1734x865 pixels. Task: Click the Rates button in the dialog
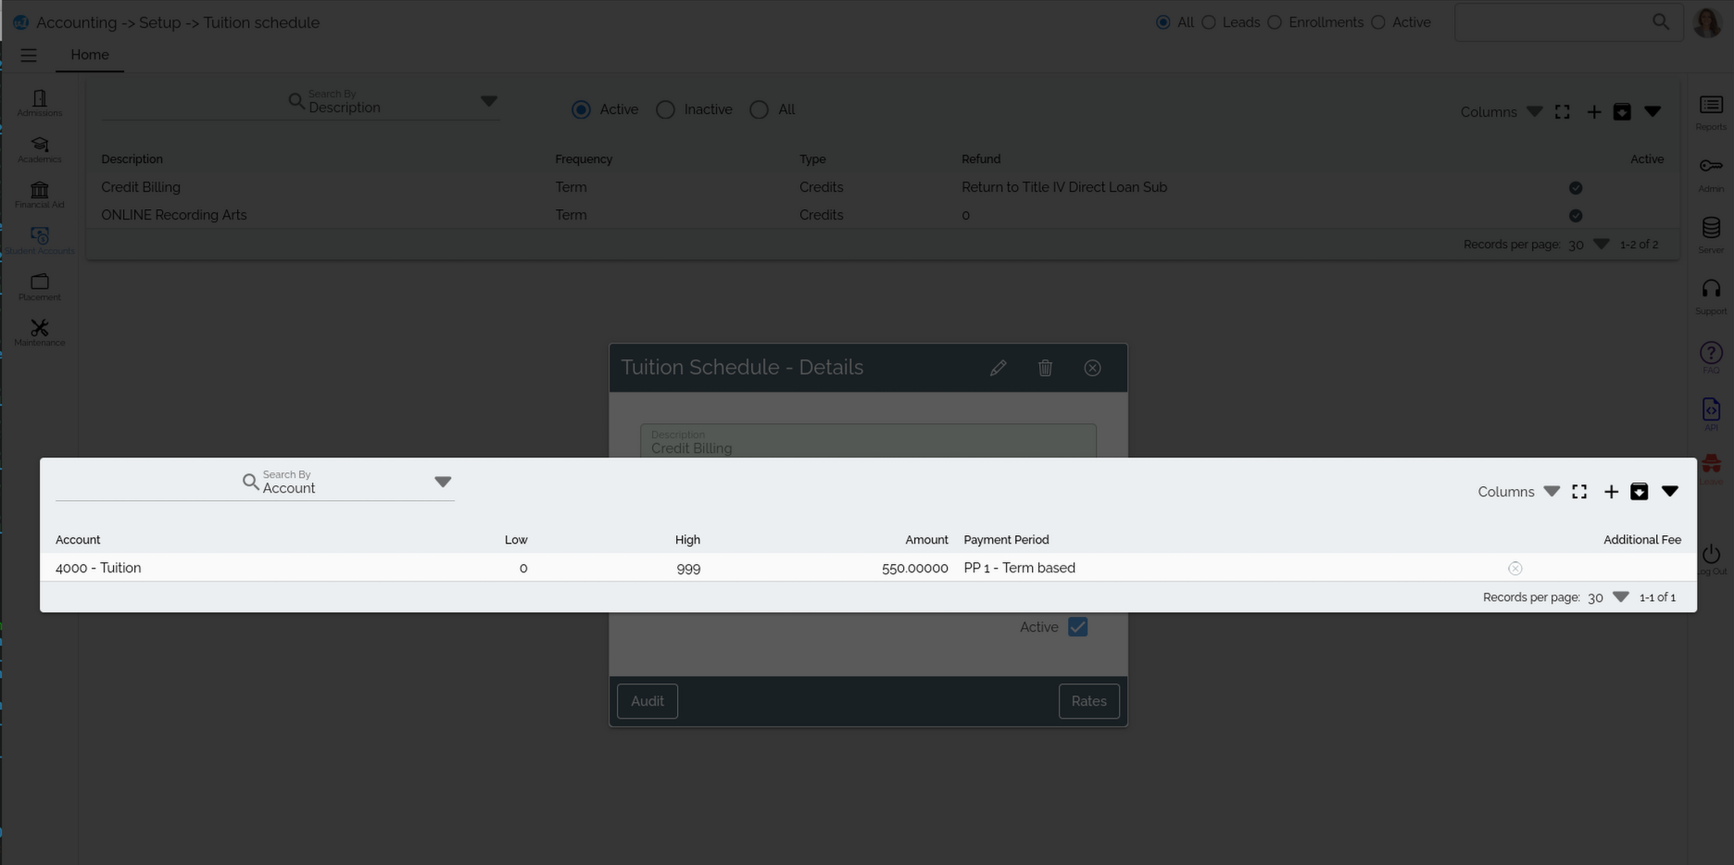coord(1088,701)
